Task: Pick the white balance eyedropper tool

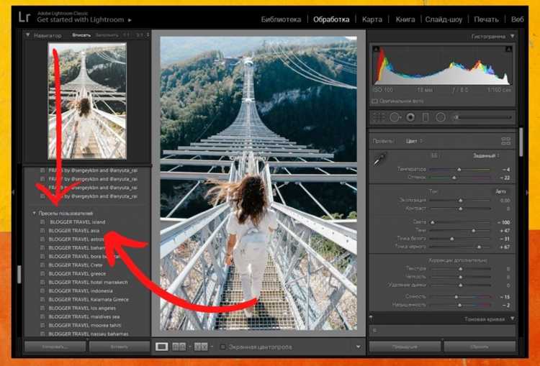Action: [x=380, y=159]
